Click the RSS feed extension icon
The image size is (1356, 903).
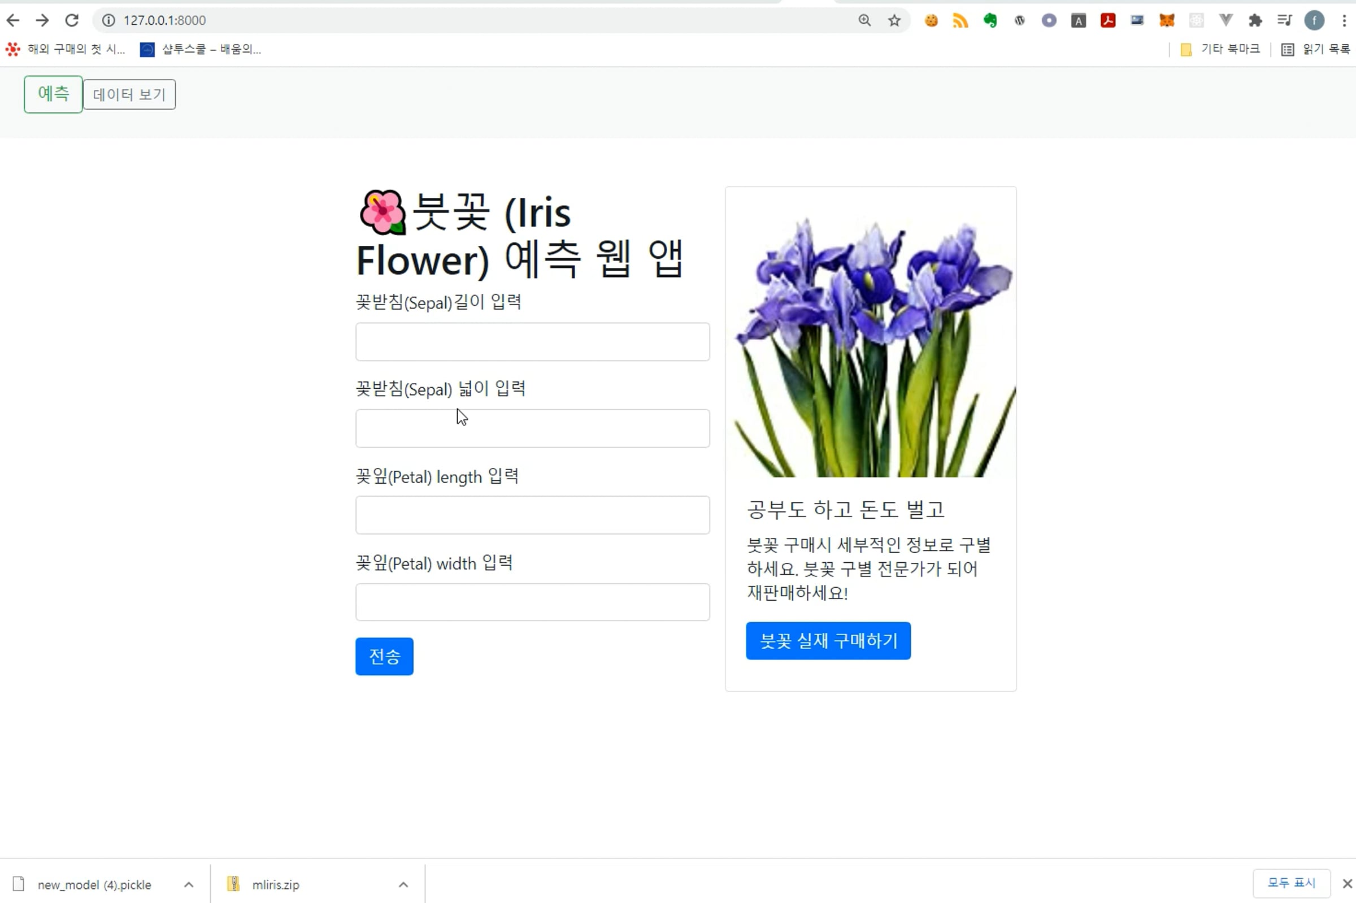(x=960, y=21)
